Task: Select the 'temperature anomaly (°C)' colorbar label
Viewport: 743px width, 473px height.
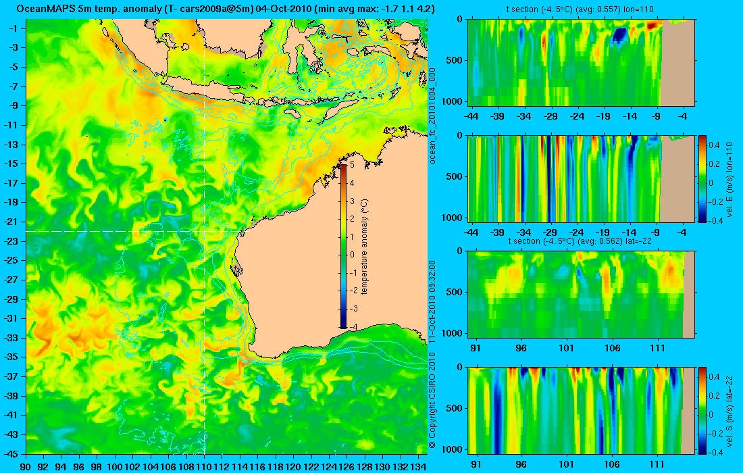Action: 364,247
